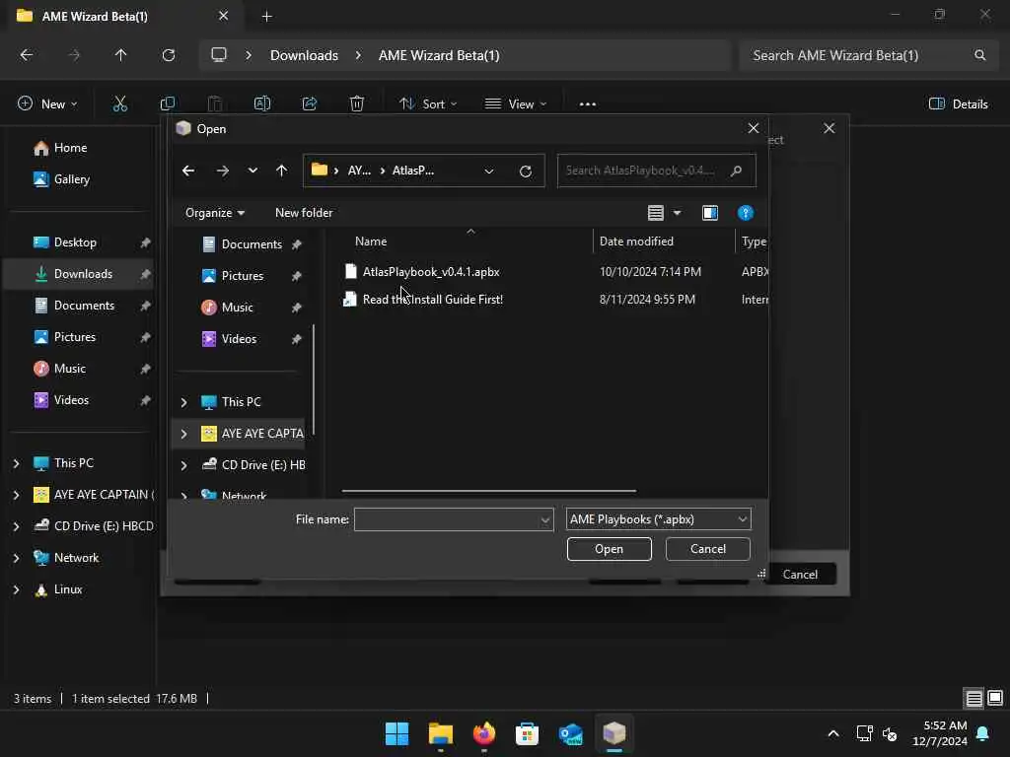Add a new Explorer tab
Viewport: 1010px width, 757px height.
point(266,16)
